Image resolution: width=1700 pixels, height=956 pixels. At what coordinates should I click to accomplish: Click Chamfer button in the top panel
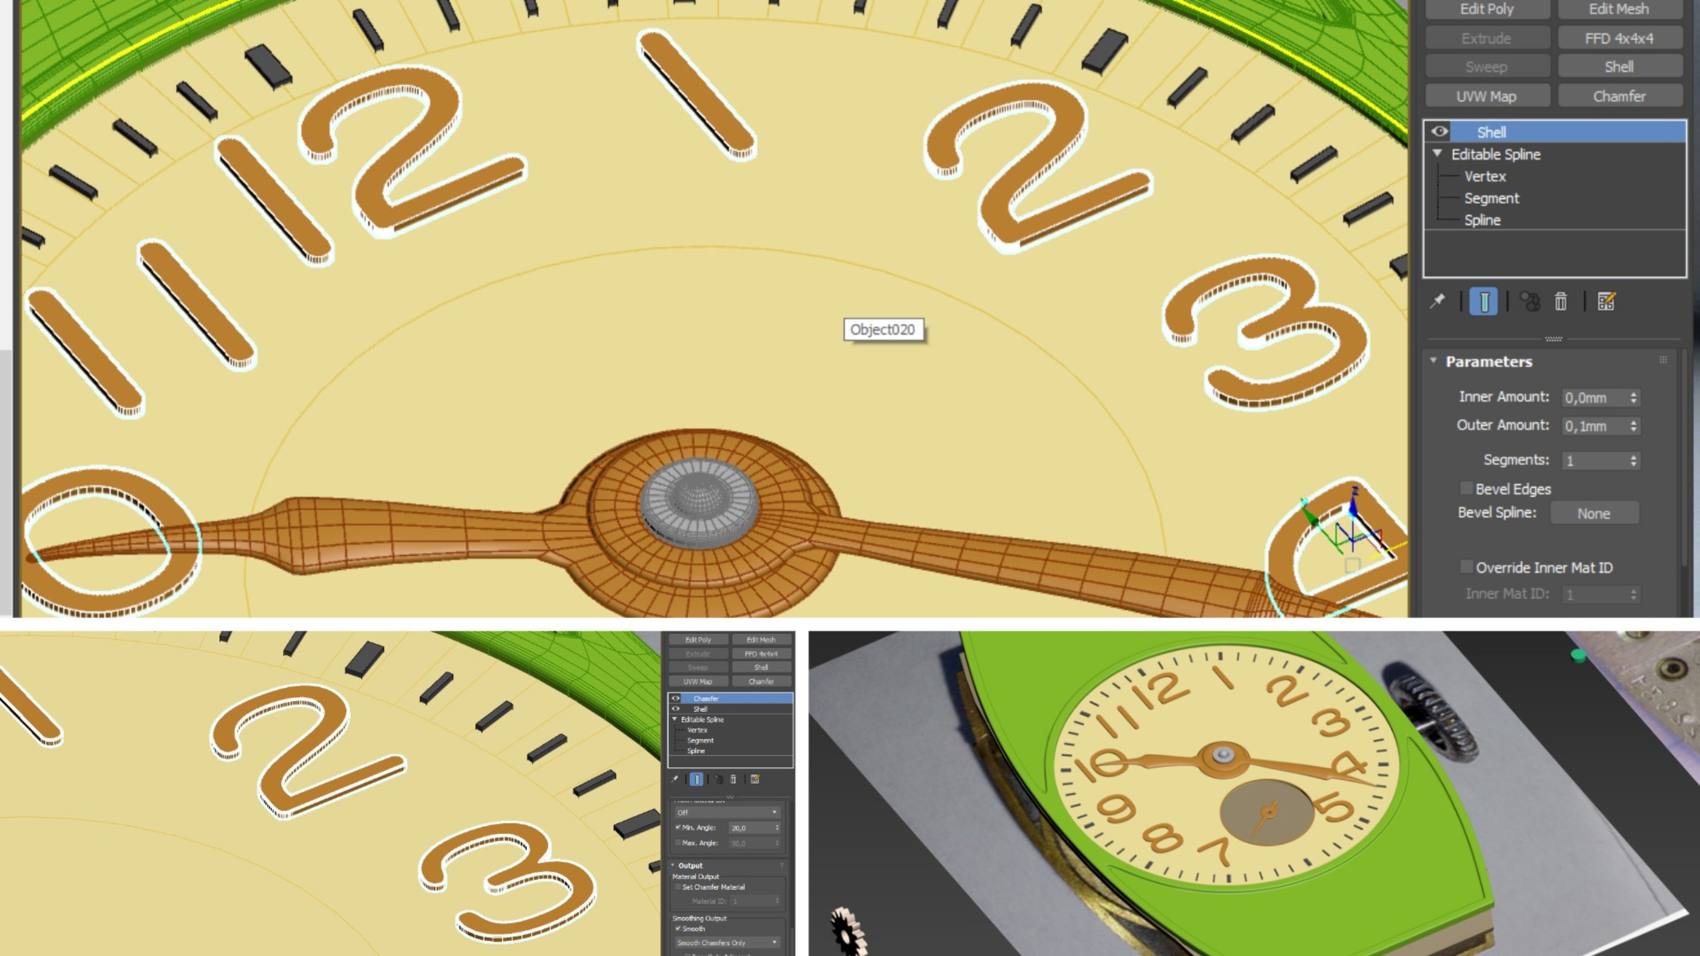tap(1619, 96)
